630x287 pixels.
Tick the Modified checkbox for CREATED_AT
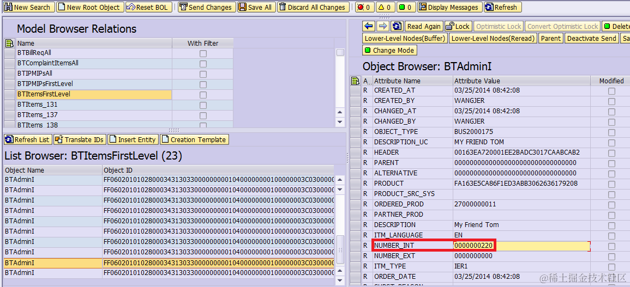(x=611, y=91)
